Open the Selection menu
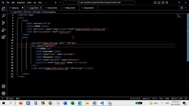The width and height of the screenshot is (189, 106). tap(21, 3)
